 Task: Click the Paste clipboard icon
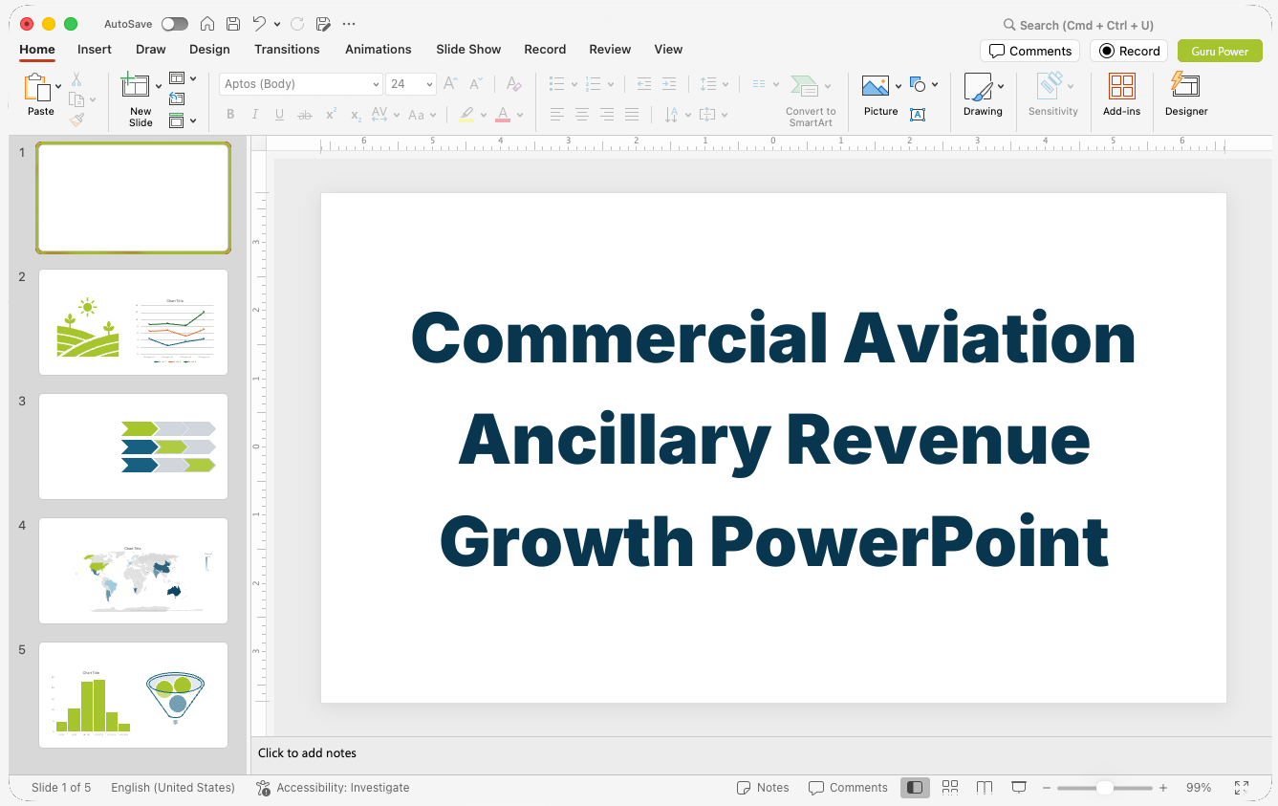tap(37, 87)
